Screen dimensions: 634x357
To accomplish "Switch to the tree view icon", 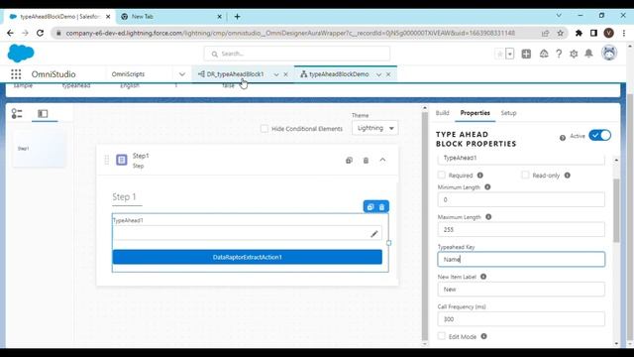I will click(17, 113).
